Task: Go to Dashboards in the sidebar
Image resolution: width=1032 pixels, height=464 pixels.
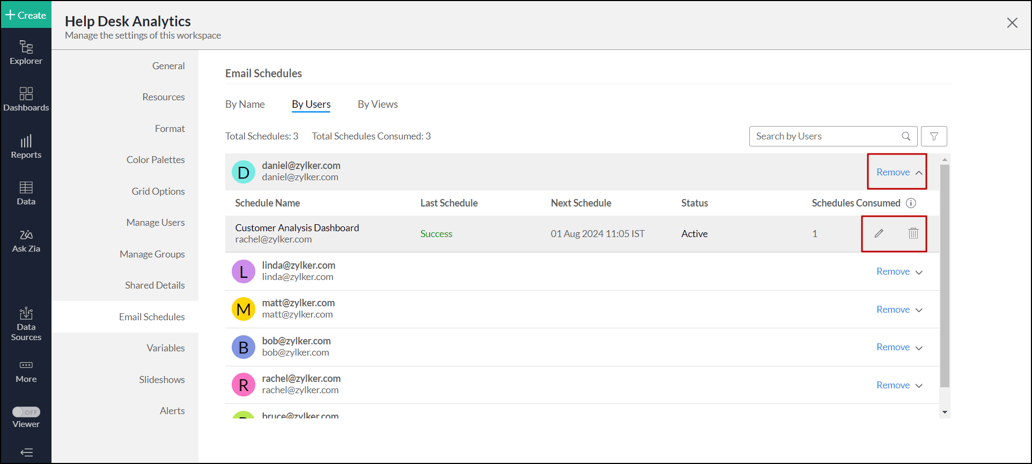Action: pos(26,99)
